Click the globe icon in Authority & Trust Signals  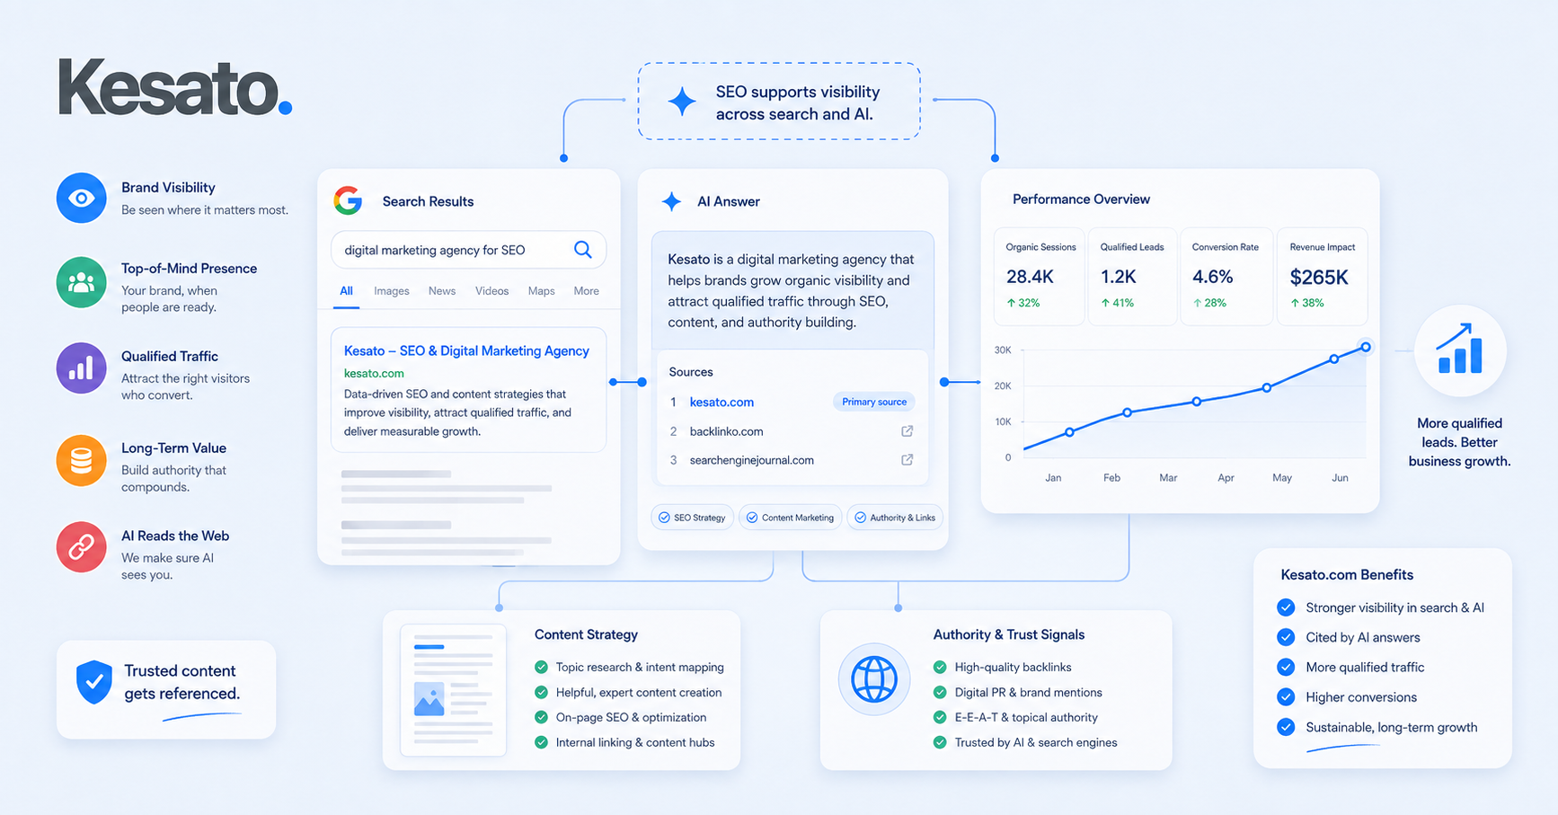(x=874, y=679)
